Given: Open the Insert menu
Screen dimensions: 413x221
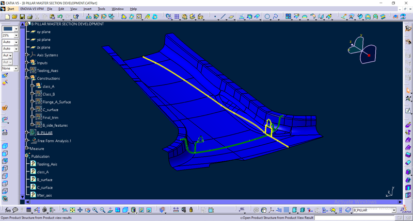Looking at the screenshot, I should [x=86, y=9].
